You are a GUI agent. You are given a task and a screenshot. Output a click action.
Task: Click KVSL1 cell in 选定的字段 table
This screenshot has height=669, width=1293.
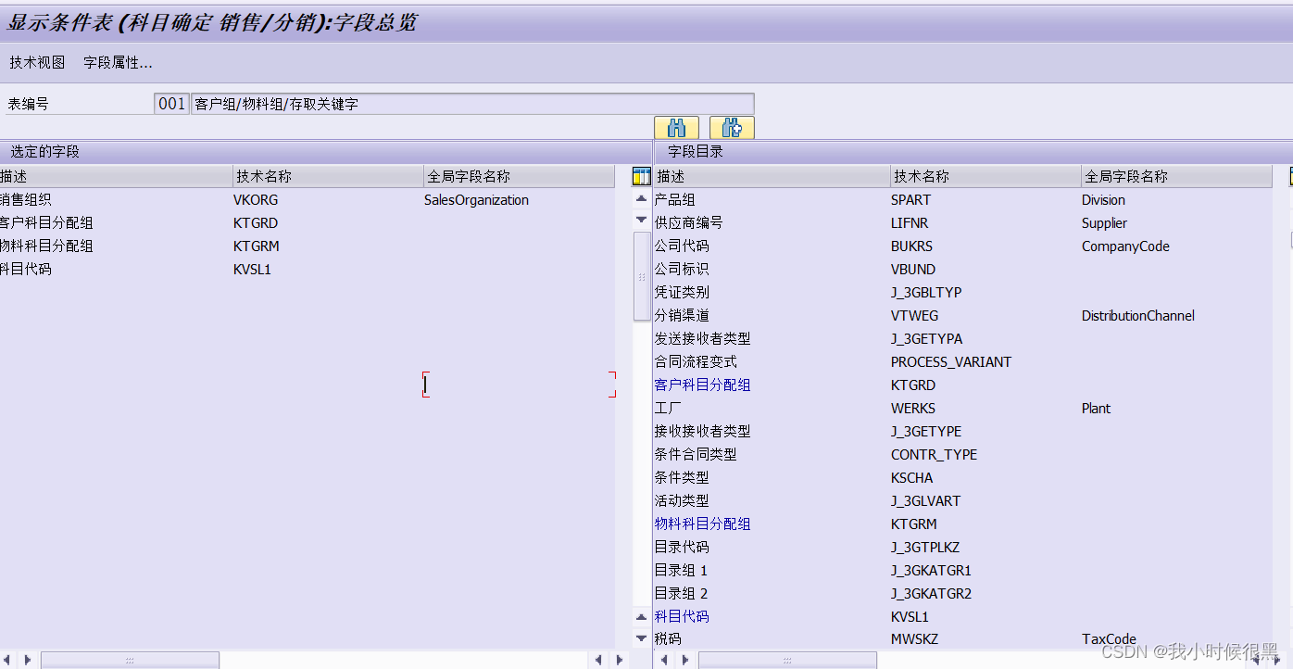click(252, 270)
